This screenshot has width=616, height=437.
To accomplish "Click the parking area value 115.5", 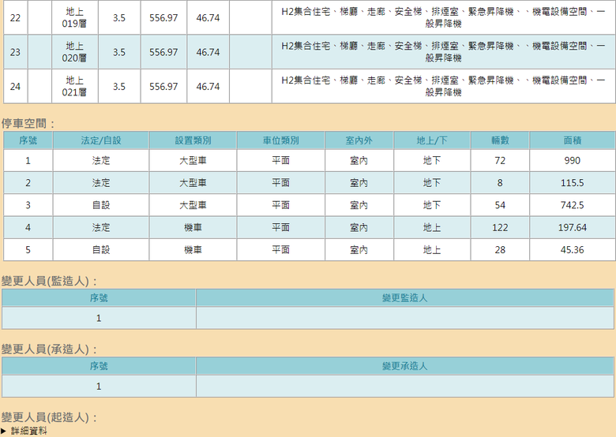I will (572, 183).
